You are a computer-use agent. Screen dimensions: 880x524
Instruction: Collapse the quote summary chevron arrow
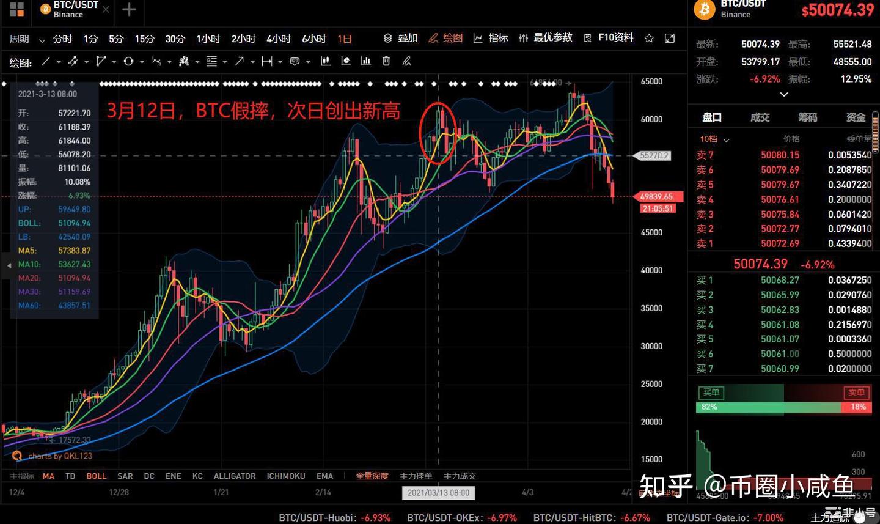tap(784, 94)
